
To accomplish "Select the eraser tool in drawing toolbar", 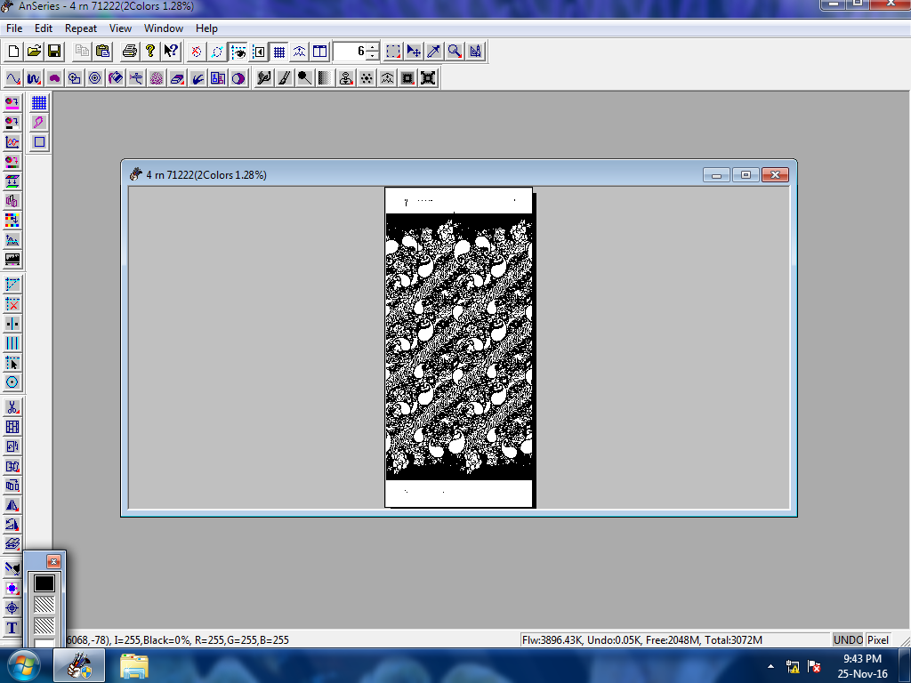I will tap(177, 78).
